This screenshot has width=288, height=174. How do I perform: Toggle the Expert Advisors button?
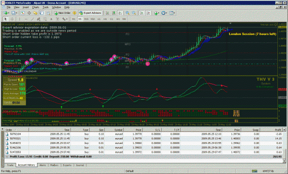(90, 13)
